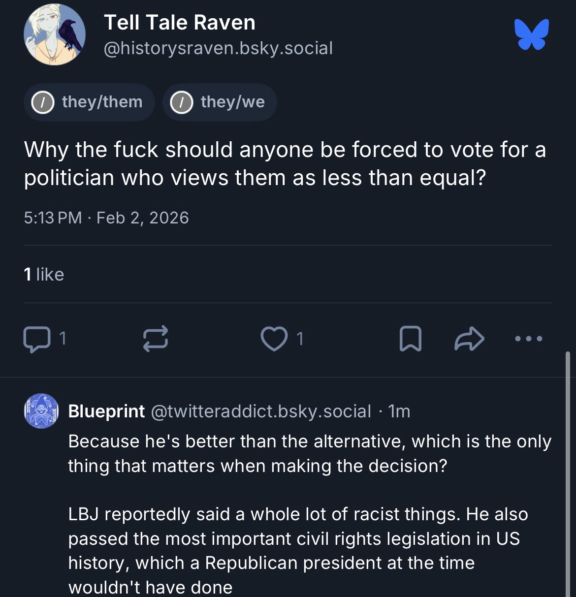The width and height of the screenshot is (576, 597).
Task: Click the they/we pronoun label
Action: tap(232, 102)
